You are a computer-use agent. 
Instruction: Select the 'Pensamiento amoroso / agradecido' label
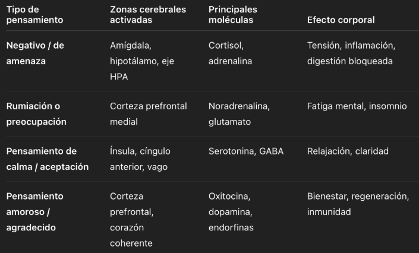point(34,212)
